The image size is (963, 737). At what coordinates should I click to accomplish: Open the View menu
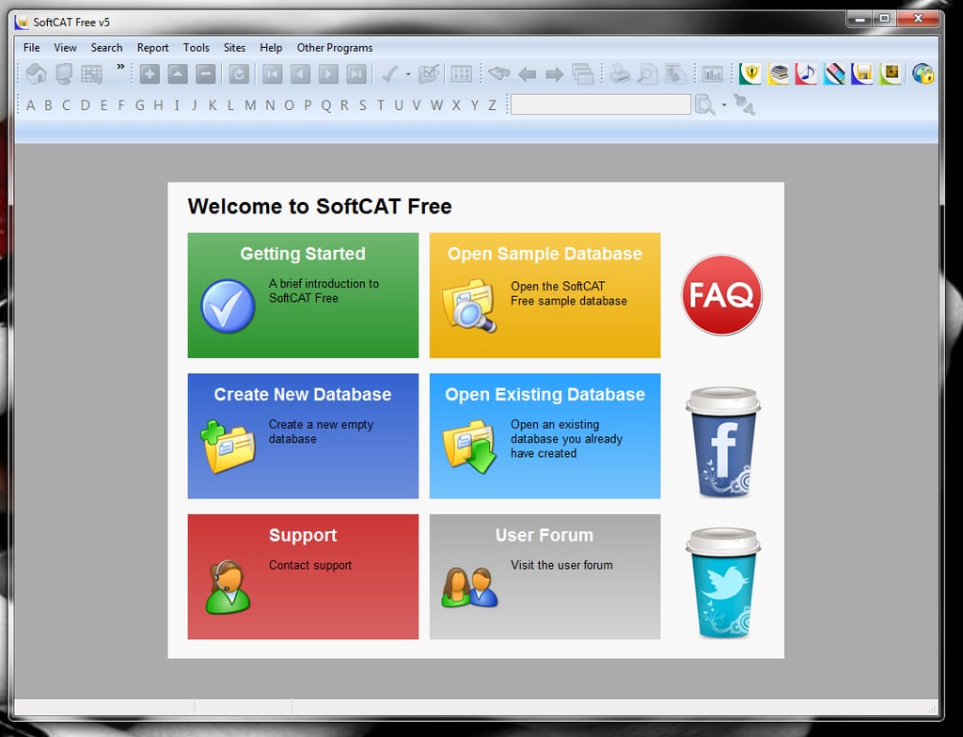[x=65, y=47]
